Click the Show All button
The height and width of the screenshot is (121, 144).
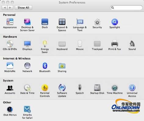click(x=23, y=8)
